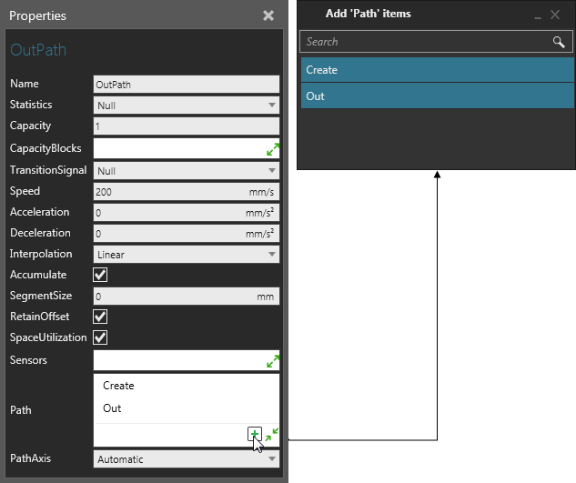This screenshot has height=483, width=576.
Task: Minimize the Add 'Path' items window
Action: (x=538, y=15)
